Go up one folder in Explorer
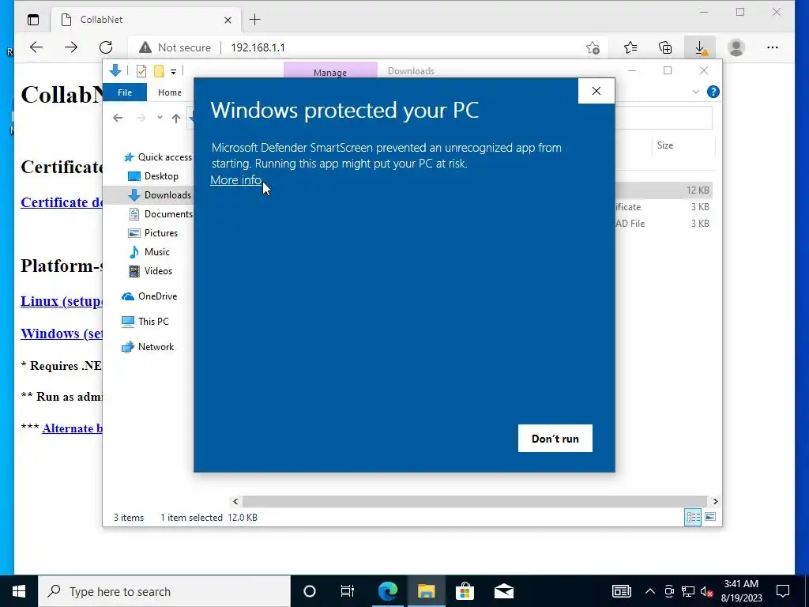Screen dimensions: 809x607 pos(176,119)
